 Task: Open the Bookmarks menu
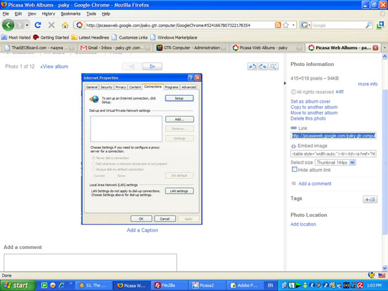coord(70,14)
